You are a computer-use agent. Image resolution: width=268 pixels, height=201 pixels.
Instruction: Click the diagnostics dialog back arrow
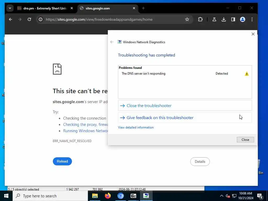click(x=112, y=42)
